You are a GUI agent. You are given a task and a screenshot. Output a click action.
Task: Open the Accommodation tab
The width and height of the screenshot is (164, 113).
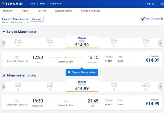pyautogui.click(x=64, y=11)
